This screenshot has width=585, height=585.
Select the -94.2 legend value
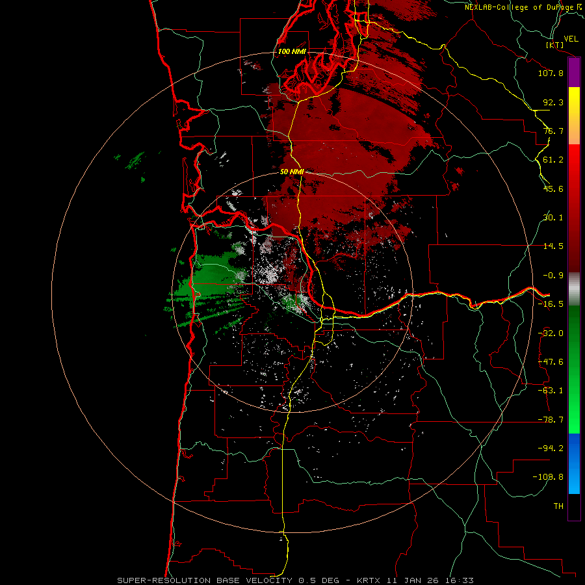coord(551,448)
